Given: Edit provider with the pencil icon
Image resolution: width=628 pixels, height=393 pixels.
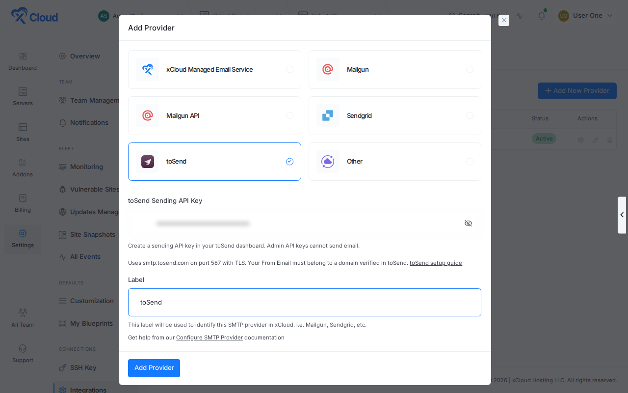Looking at the screenshot, I should click(x=595, y=140).
